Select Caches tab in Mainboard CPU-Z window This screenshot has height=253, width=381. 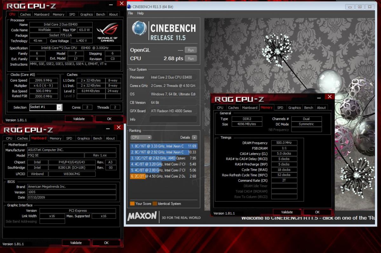click(x=22, y=138)
